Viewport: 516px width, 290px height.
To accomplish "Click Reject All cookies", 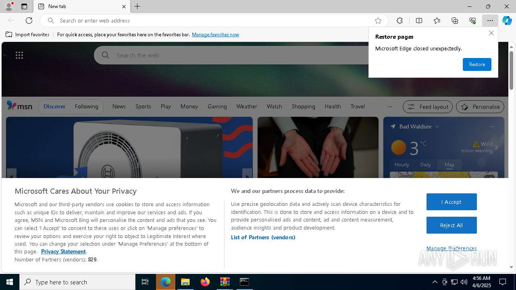I will tap(451, 225).
